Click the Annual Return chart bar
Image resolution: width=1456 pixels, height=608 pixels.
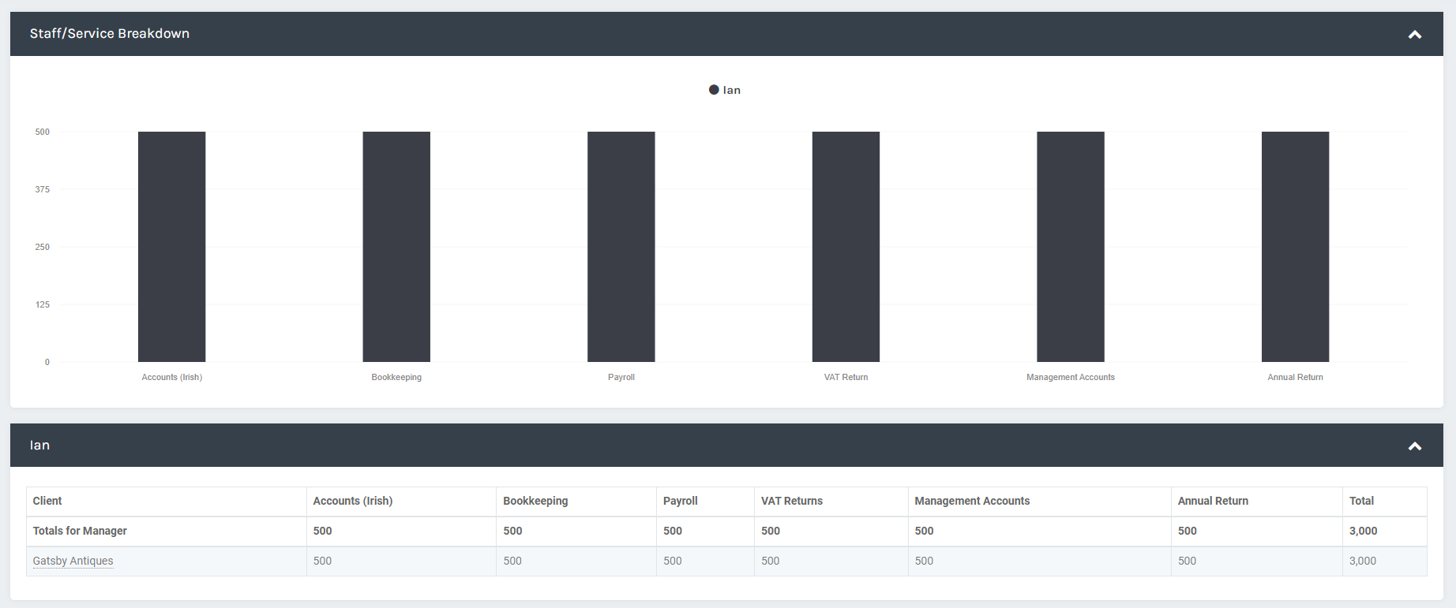tap(1295, 247)
